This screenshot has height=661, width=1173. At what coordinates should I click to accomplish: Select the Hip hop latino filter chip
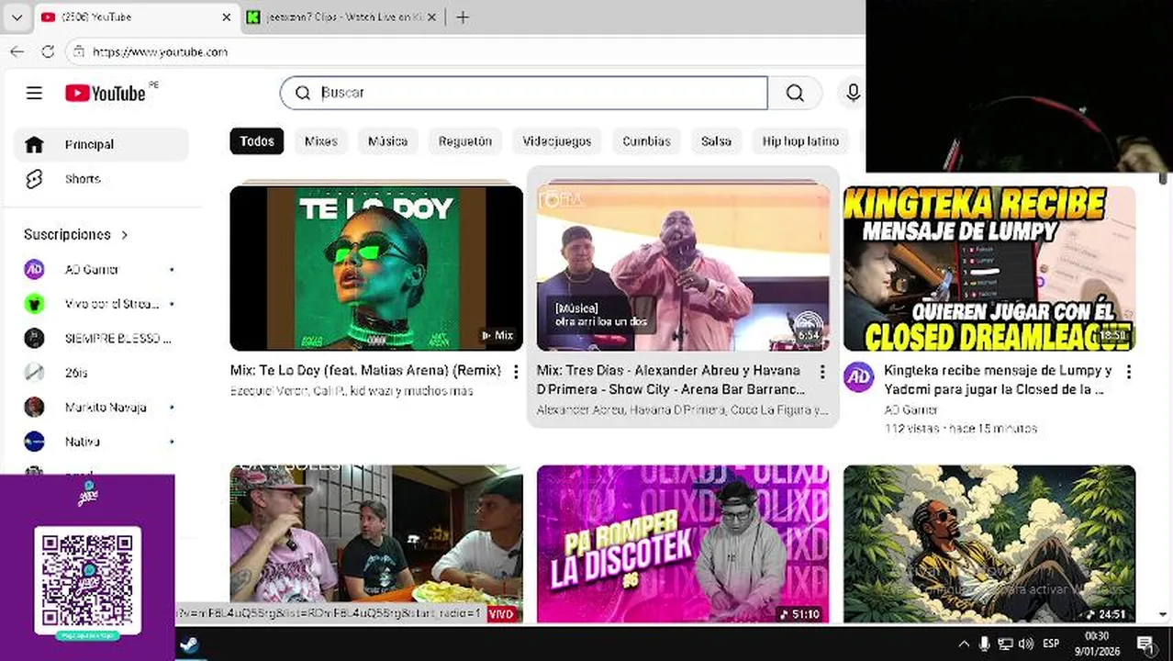point(800,141)
